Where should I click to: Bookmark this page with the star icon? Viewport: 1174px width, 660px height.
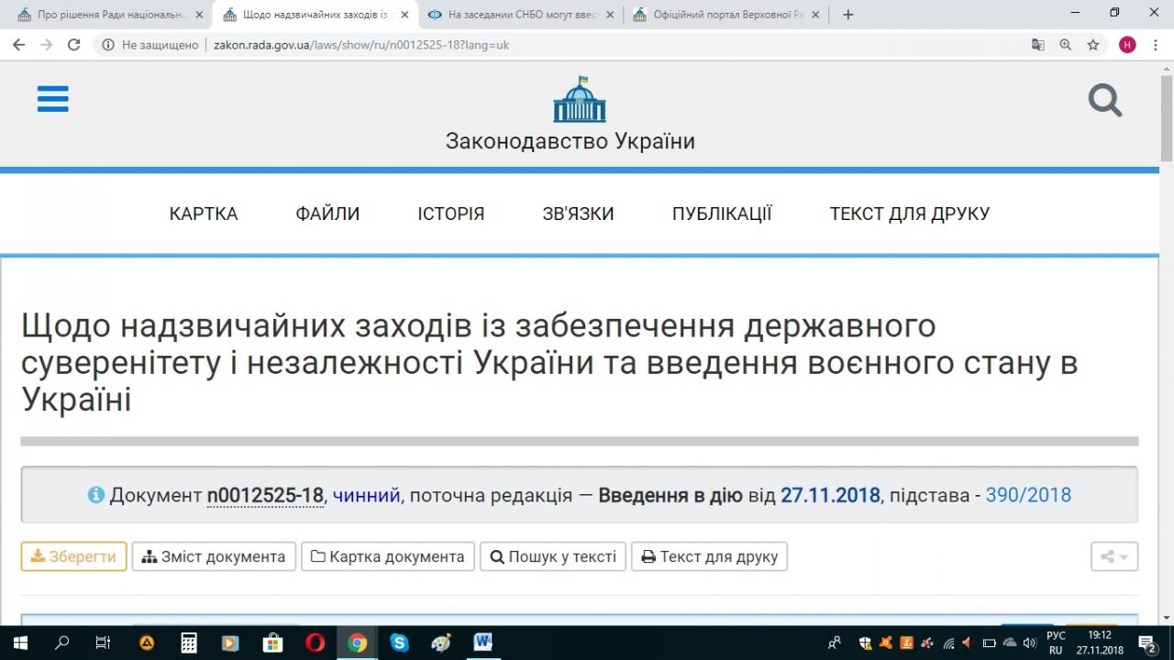coord(1093,45)
